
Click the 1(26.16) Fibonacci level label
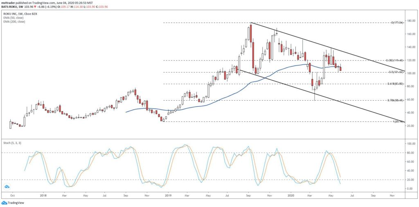click(x=398, y=121)
